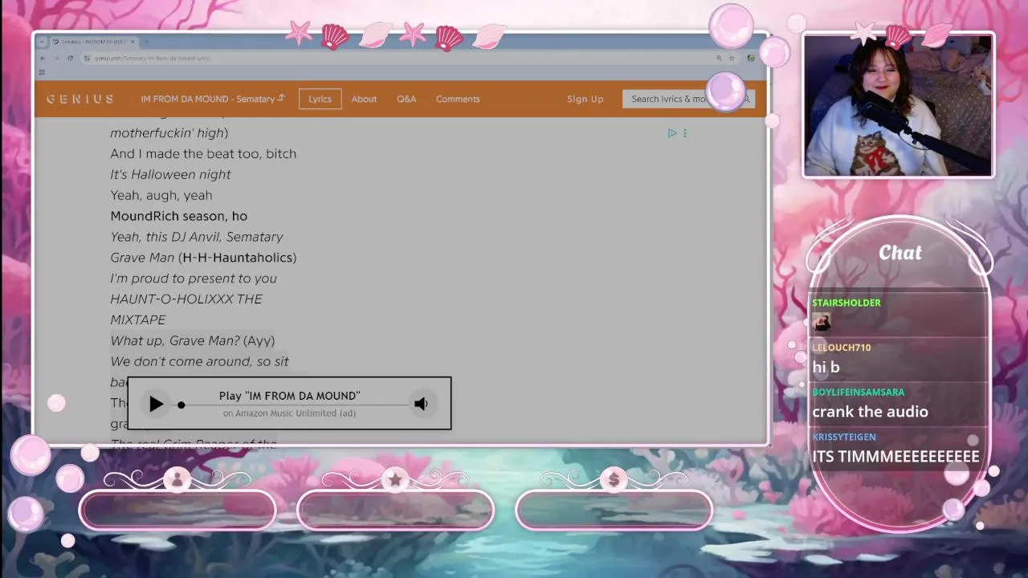Click the BOYLIFEINSAMSARA chat username
1028x578 pixels.
[859, 393]
